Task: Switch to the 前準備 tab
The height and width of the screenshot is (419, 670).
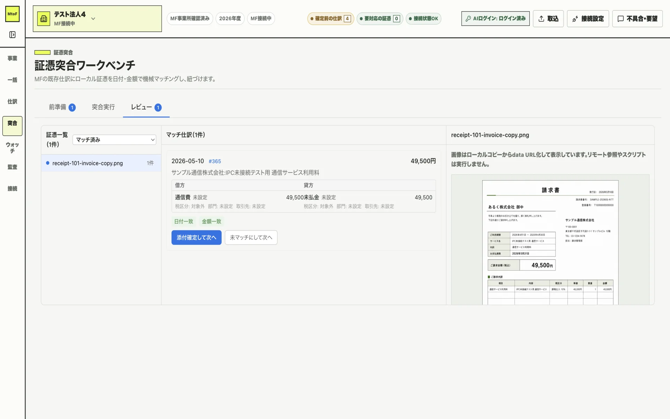Action: click(x=62, y=107)
